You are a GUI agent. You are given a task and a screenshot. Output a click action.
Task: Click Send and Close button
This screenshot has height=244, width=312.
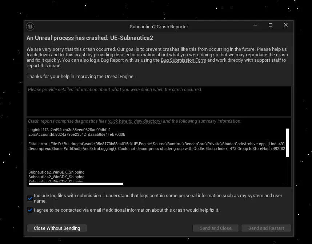tap(216, 228)
